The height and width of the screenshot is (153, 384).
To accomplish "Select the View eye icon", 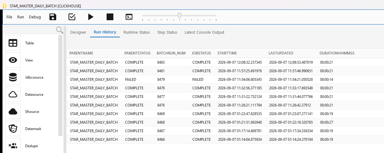I will (13, 60).
